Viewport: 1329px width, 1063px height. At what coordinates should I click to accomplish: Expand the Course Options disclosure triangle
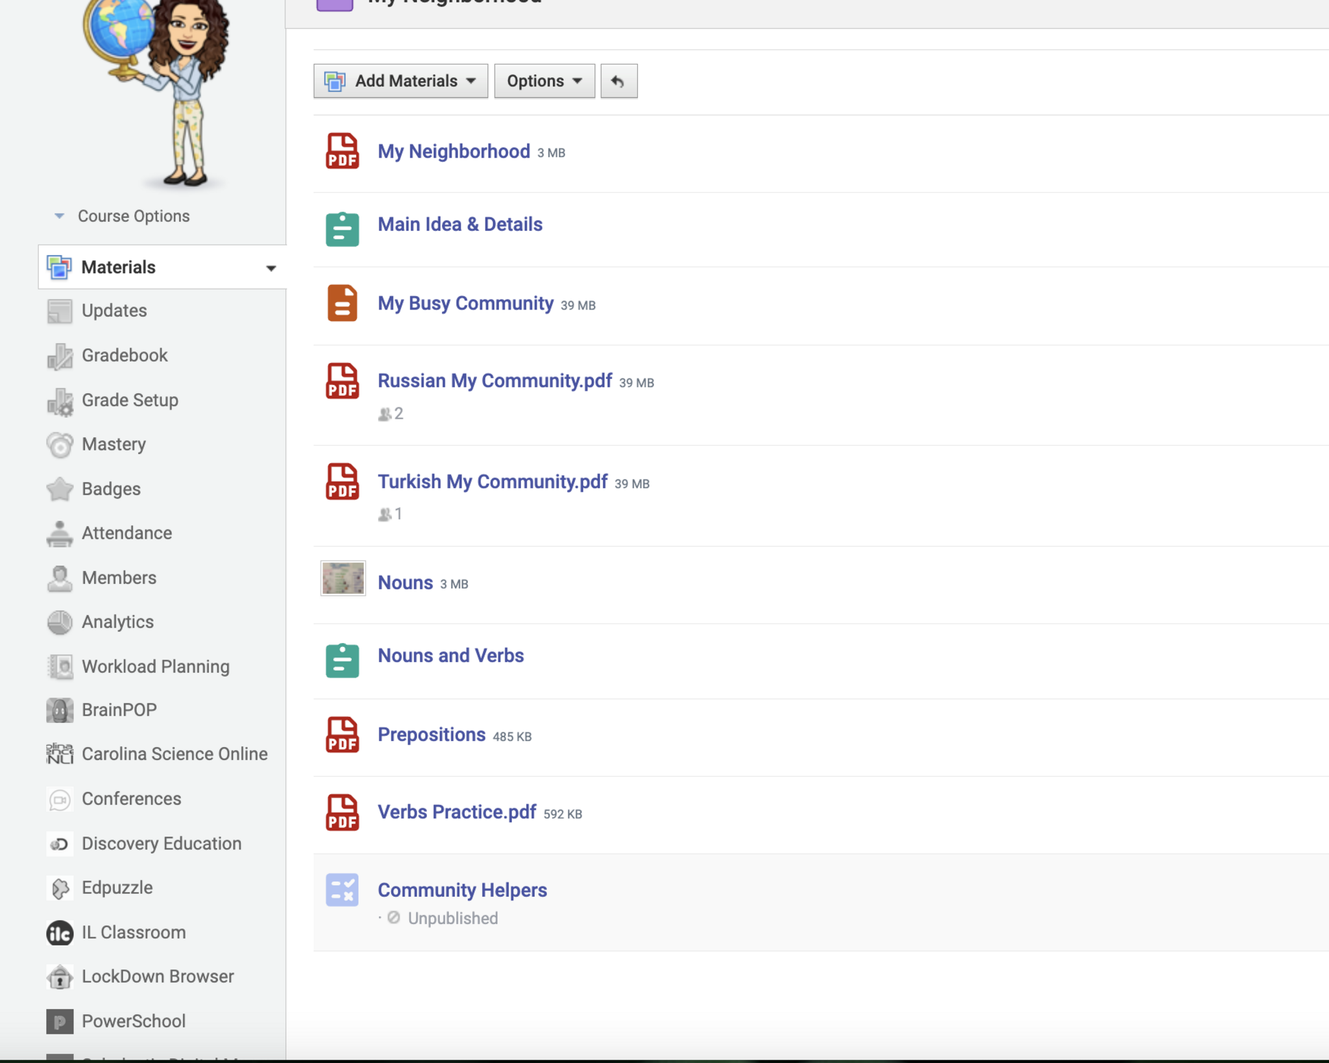click(x=59, y=216)
